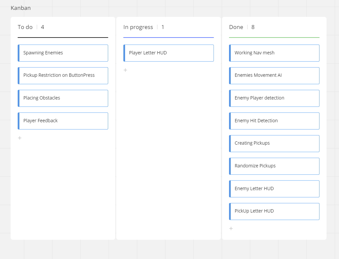Click the plus icon under To do column

[20, 138]
